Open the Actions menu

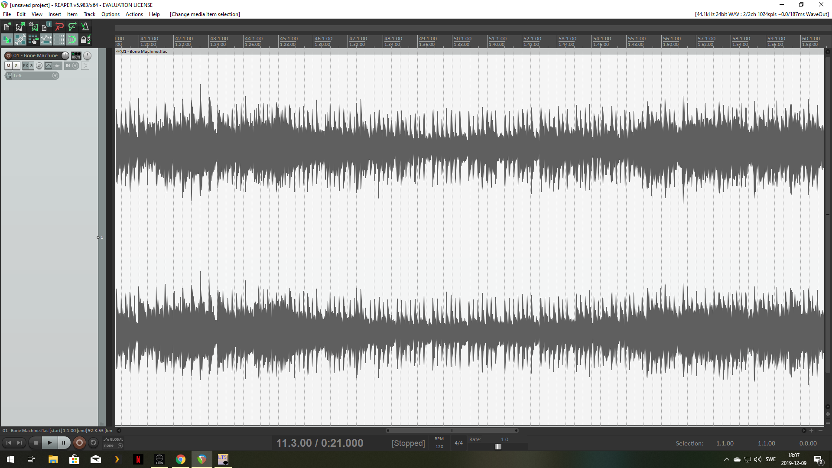[134, 14]
